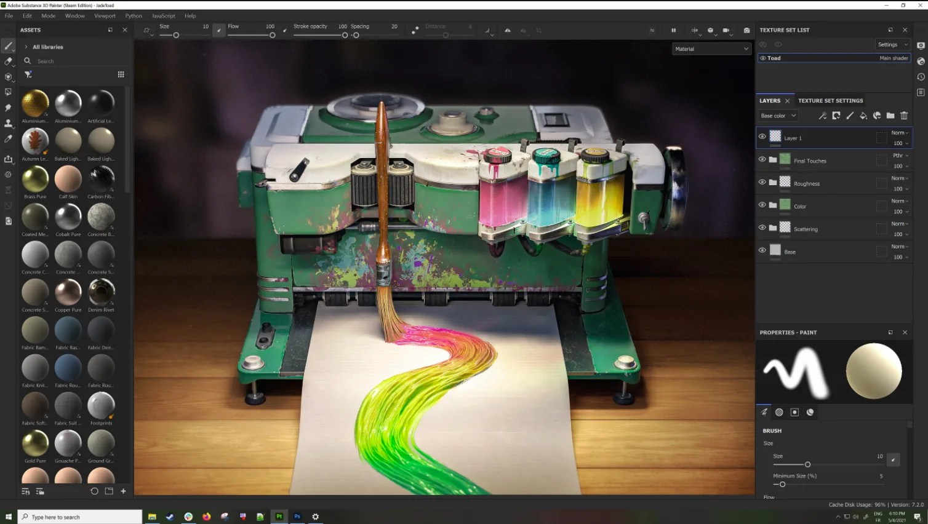The width and height of the screenshot is (928, 524).
Task: Select the Projection tool
Action: 8,76
